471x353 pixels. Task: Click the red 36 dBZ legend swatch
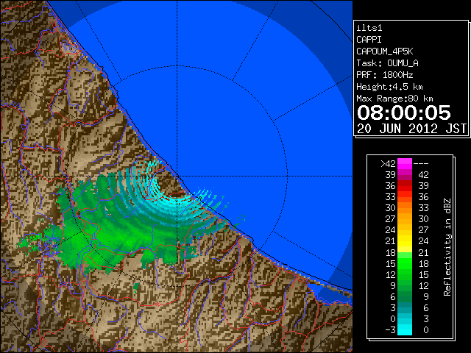(405, 186)
